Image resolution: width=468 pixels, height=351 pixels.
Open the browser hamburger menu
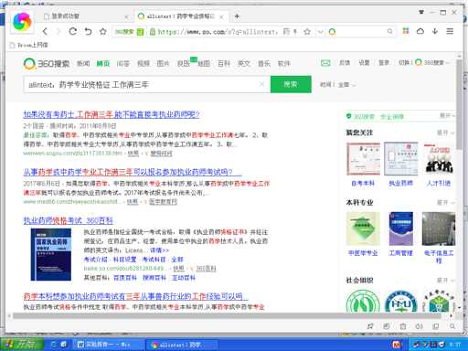[450, 31]
